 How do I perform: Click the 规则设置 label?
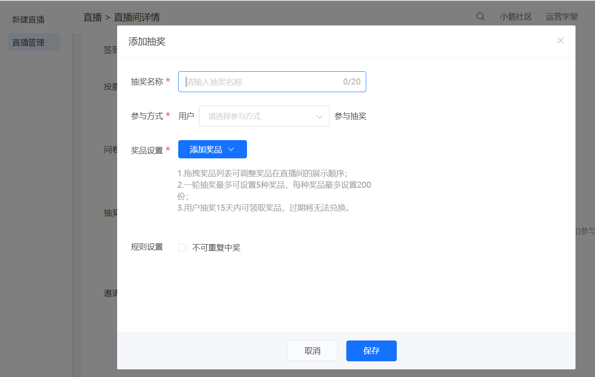point(147,247)
